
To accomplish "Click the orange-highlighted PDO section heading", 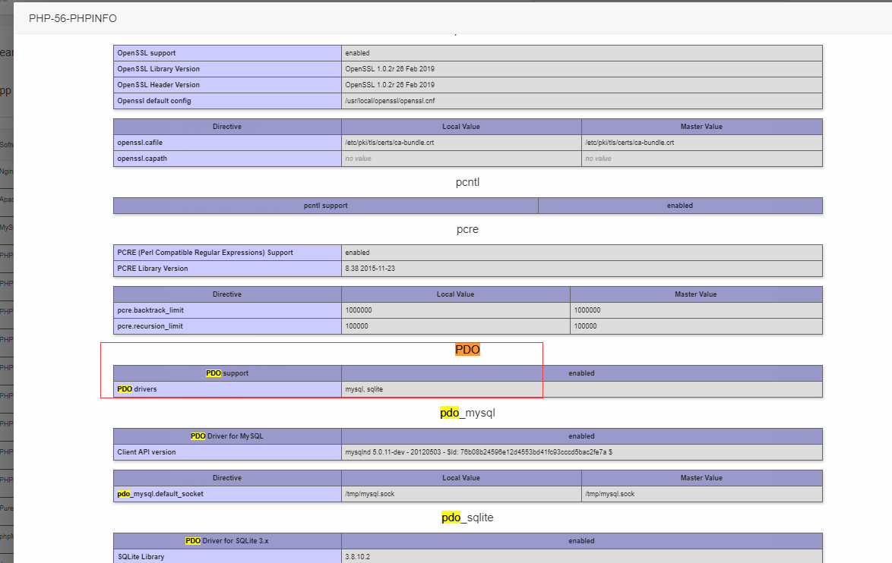I will 467,350.
